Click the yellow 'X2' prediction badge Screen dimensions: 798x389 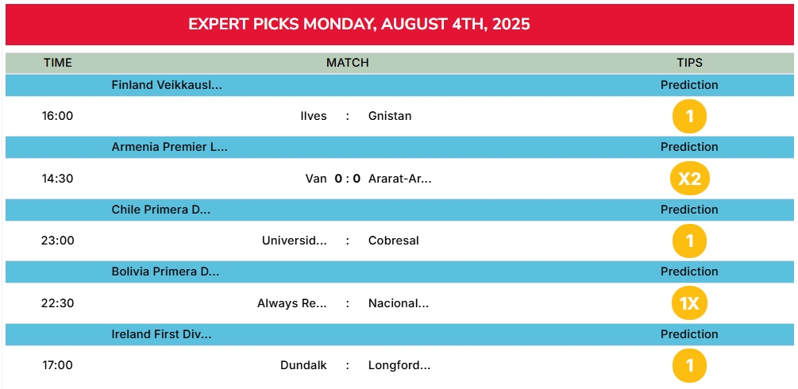(689, 179)
